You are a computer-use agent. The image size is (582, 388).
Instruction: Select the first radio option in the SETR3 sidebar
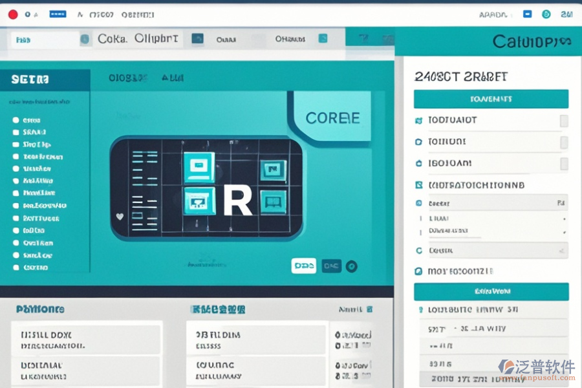point(16,120)
